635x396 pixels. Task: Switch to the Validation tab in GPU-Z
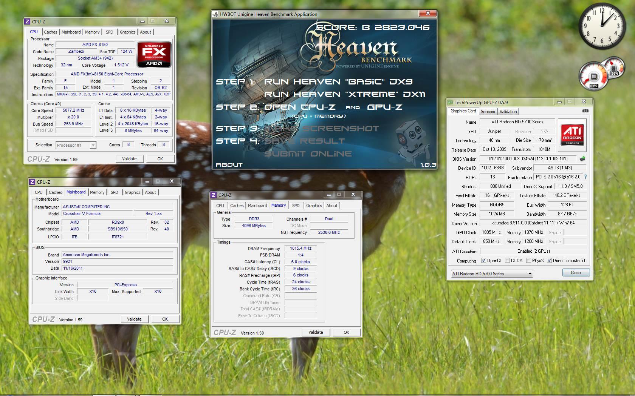click(508, 112)
